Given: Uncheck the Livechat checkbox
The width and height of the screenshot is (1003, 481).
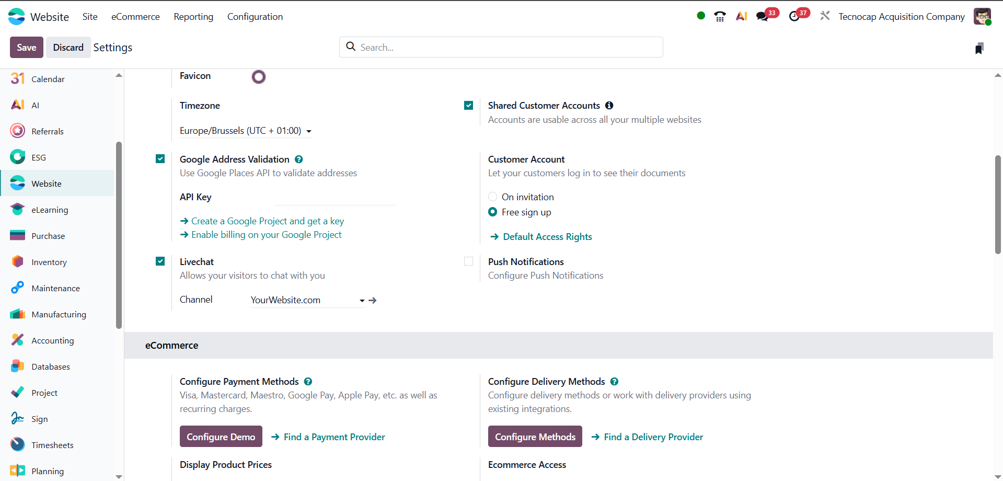Looking at the screenshot, I should tap(160, 261).
